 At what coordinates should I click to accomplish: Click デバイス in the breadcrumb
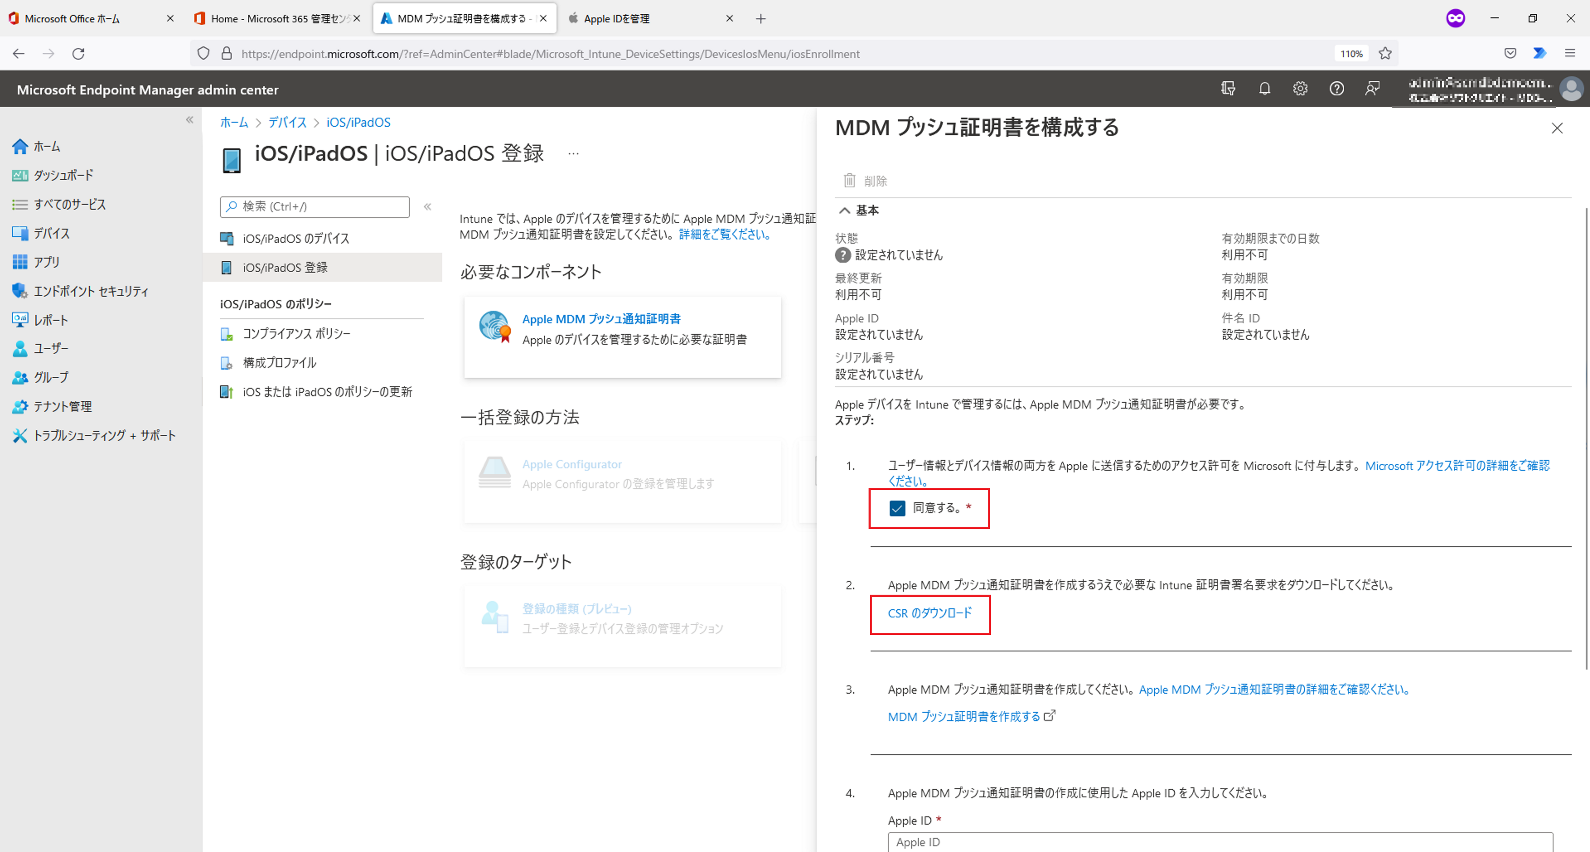click(x=287, y=122)
